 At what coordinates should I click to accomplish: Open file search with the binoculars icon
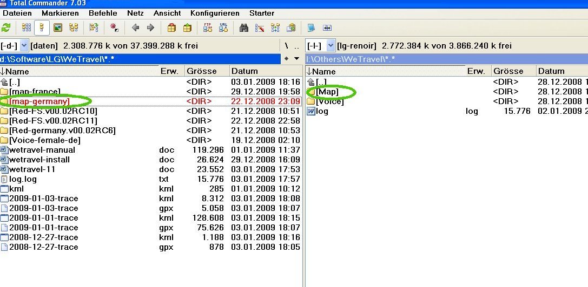[244, 28]
